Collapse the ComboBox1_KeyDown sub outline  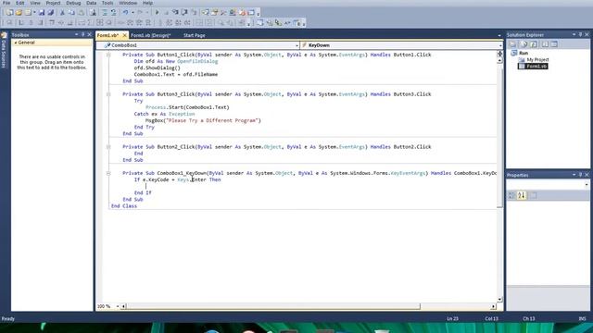[x=108, y=173]
